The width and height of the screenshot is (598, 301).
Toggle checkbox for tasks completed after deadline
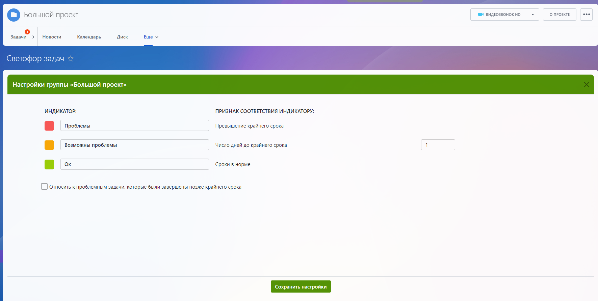(44, 187)
